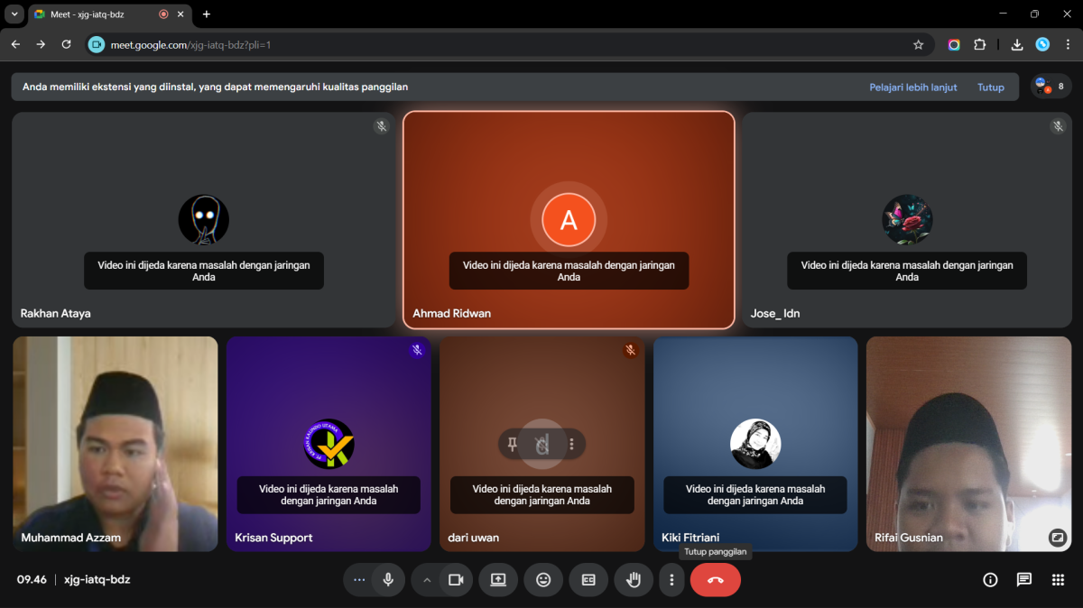Open audio settings three-dot menu beside microphone

pos(359,580)
